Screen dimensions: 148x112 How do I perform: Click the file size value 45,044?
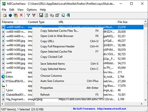click(x=122, y=68)
